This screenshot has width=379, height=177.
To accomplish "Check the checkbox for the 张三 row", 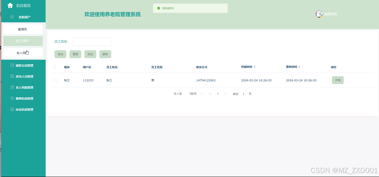I will (55, 80).
